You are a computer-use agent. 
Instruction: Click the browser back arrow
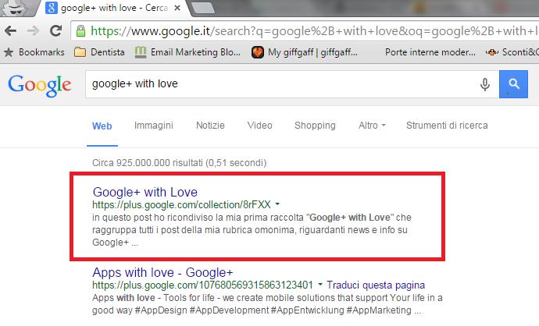(11, 31)
